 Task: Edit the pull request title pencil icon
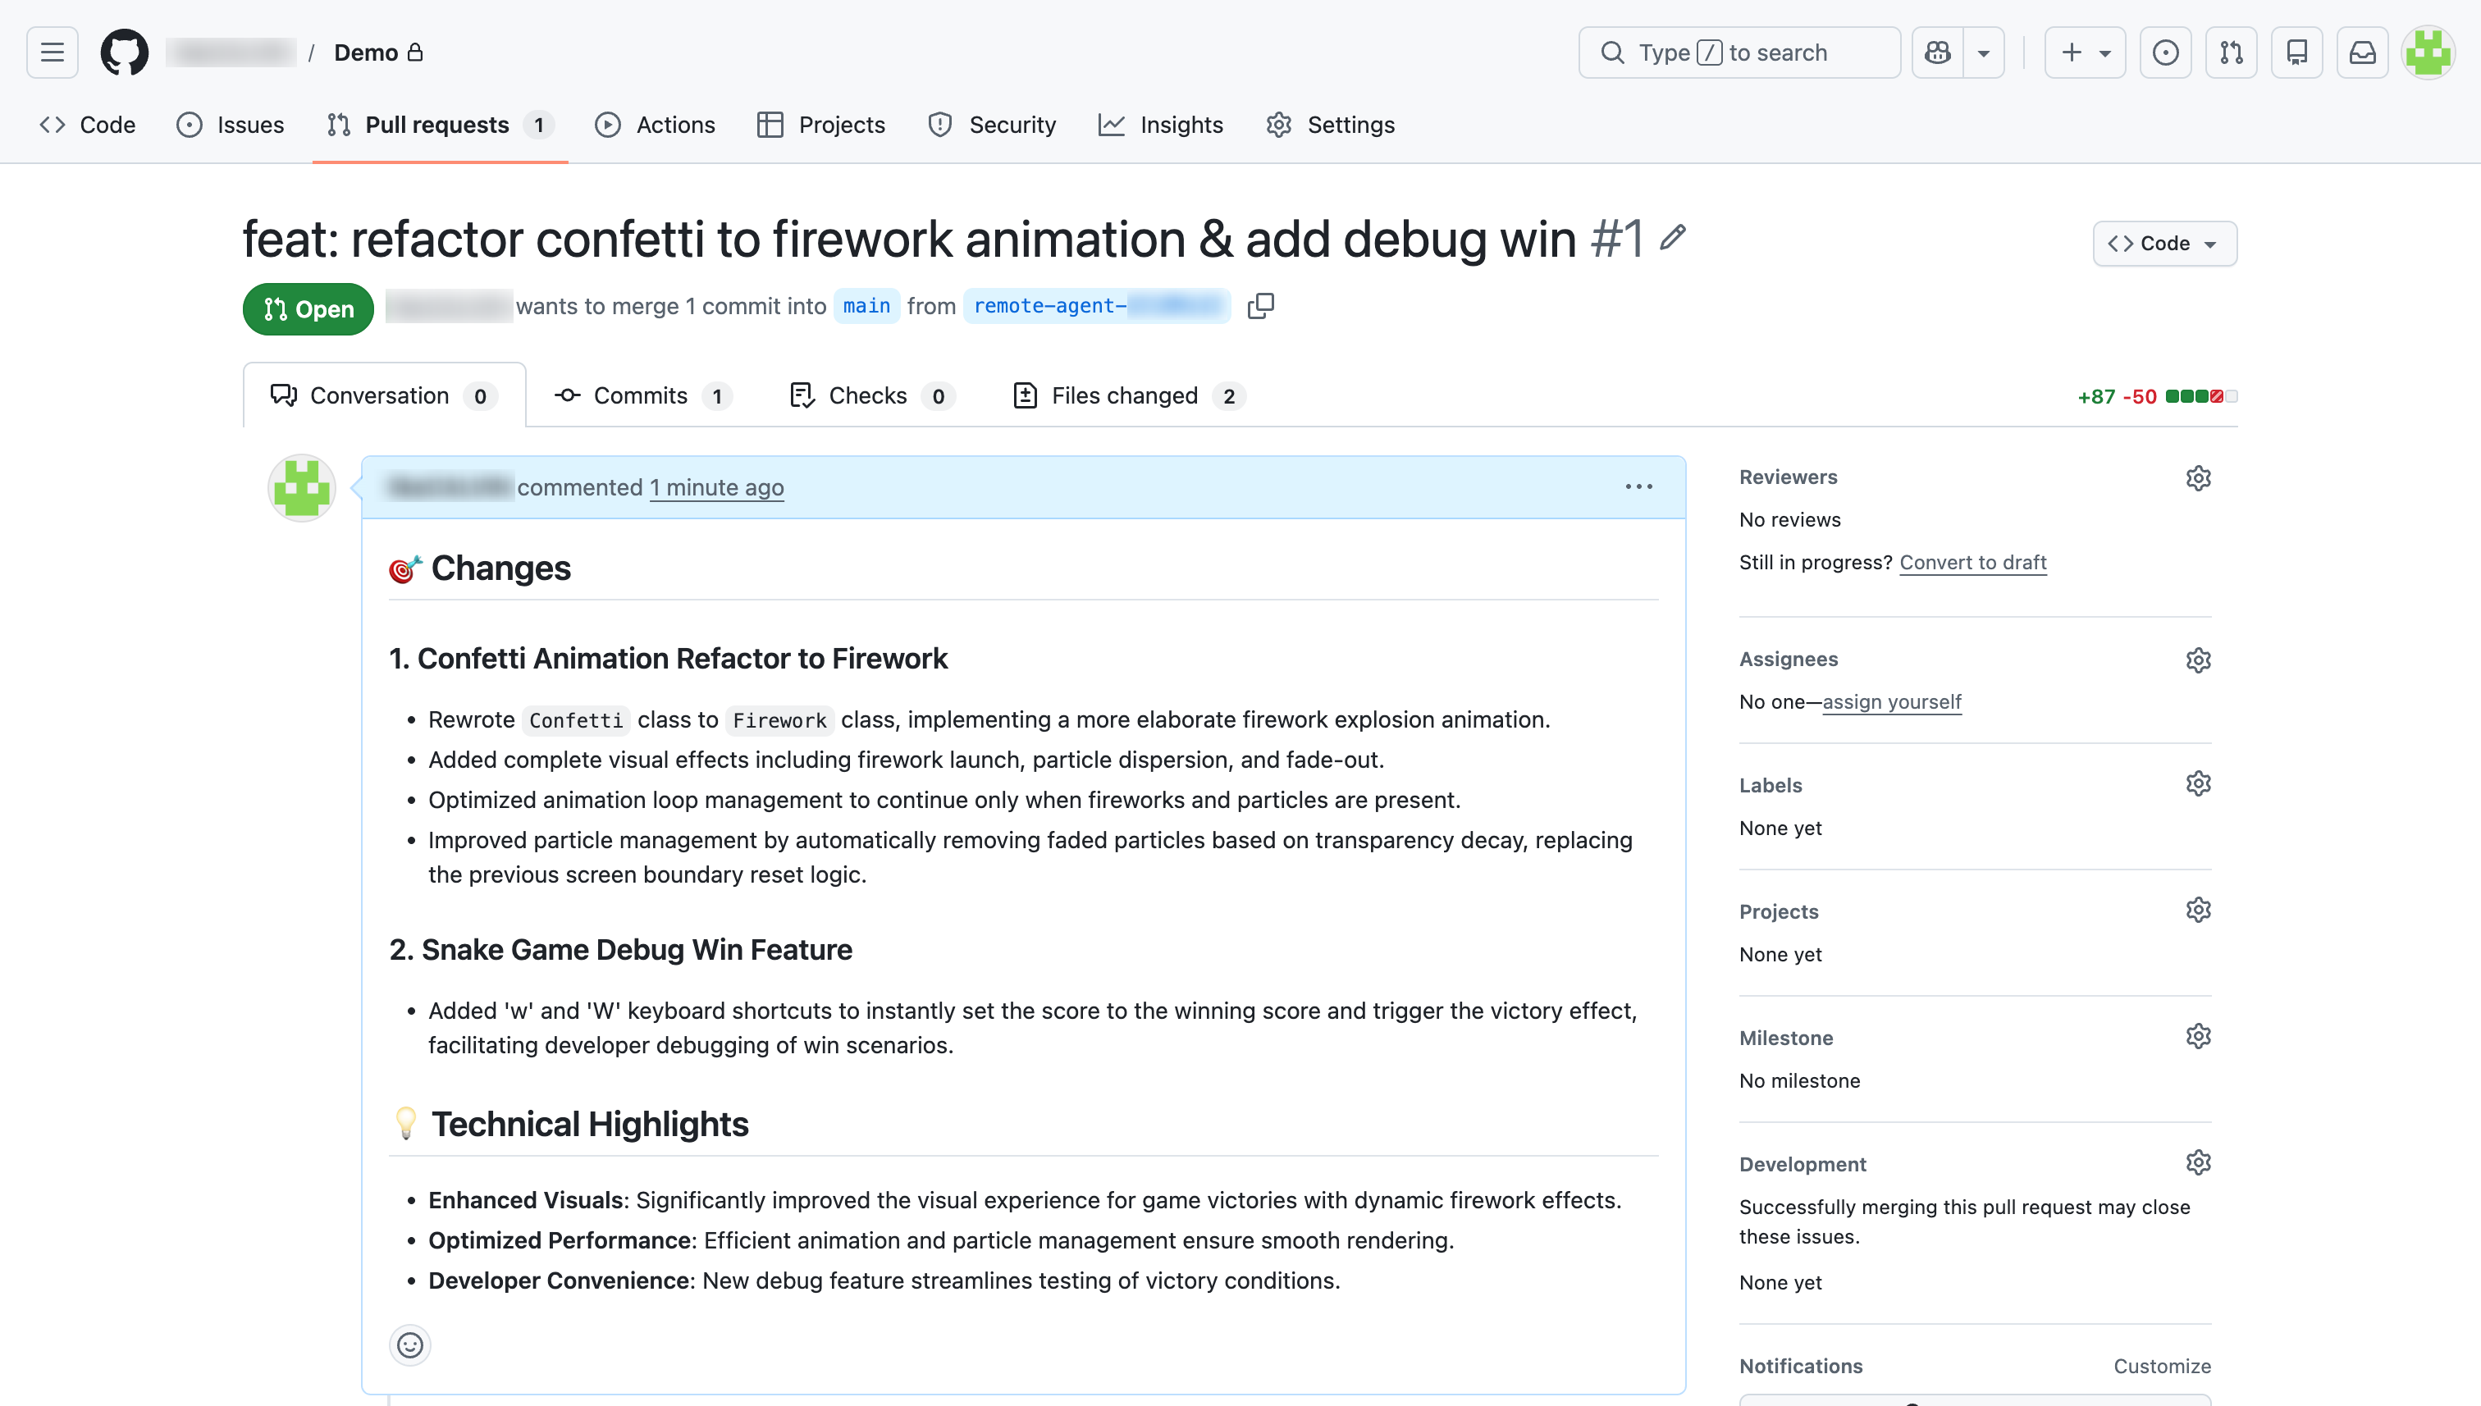1674,238
